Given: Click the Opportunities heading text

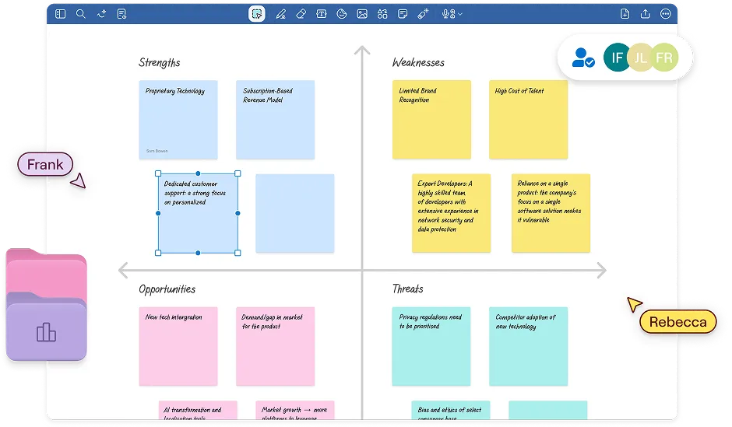Looking at the screenshot, I should coord(167,289).
